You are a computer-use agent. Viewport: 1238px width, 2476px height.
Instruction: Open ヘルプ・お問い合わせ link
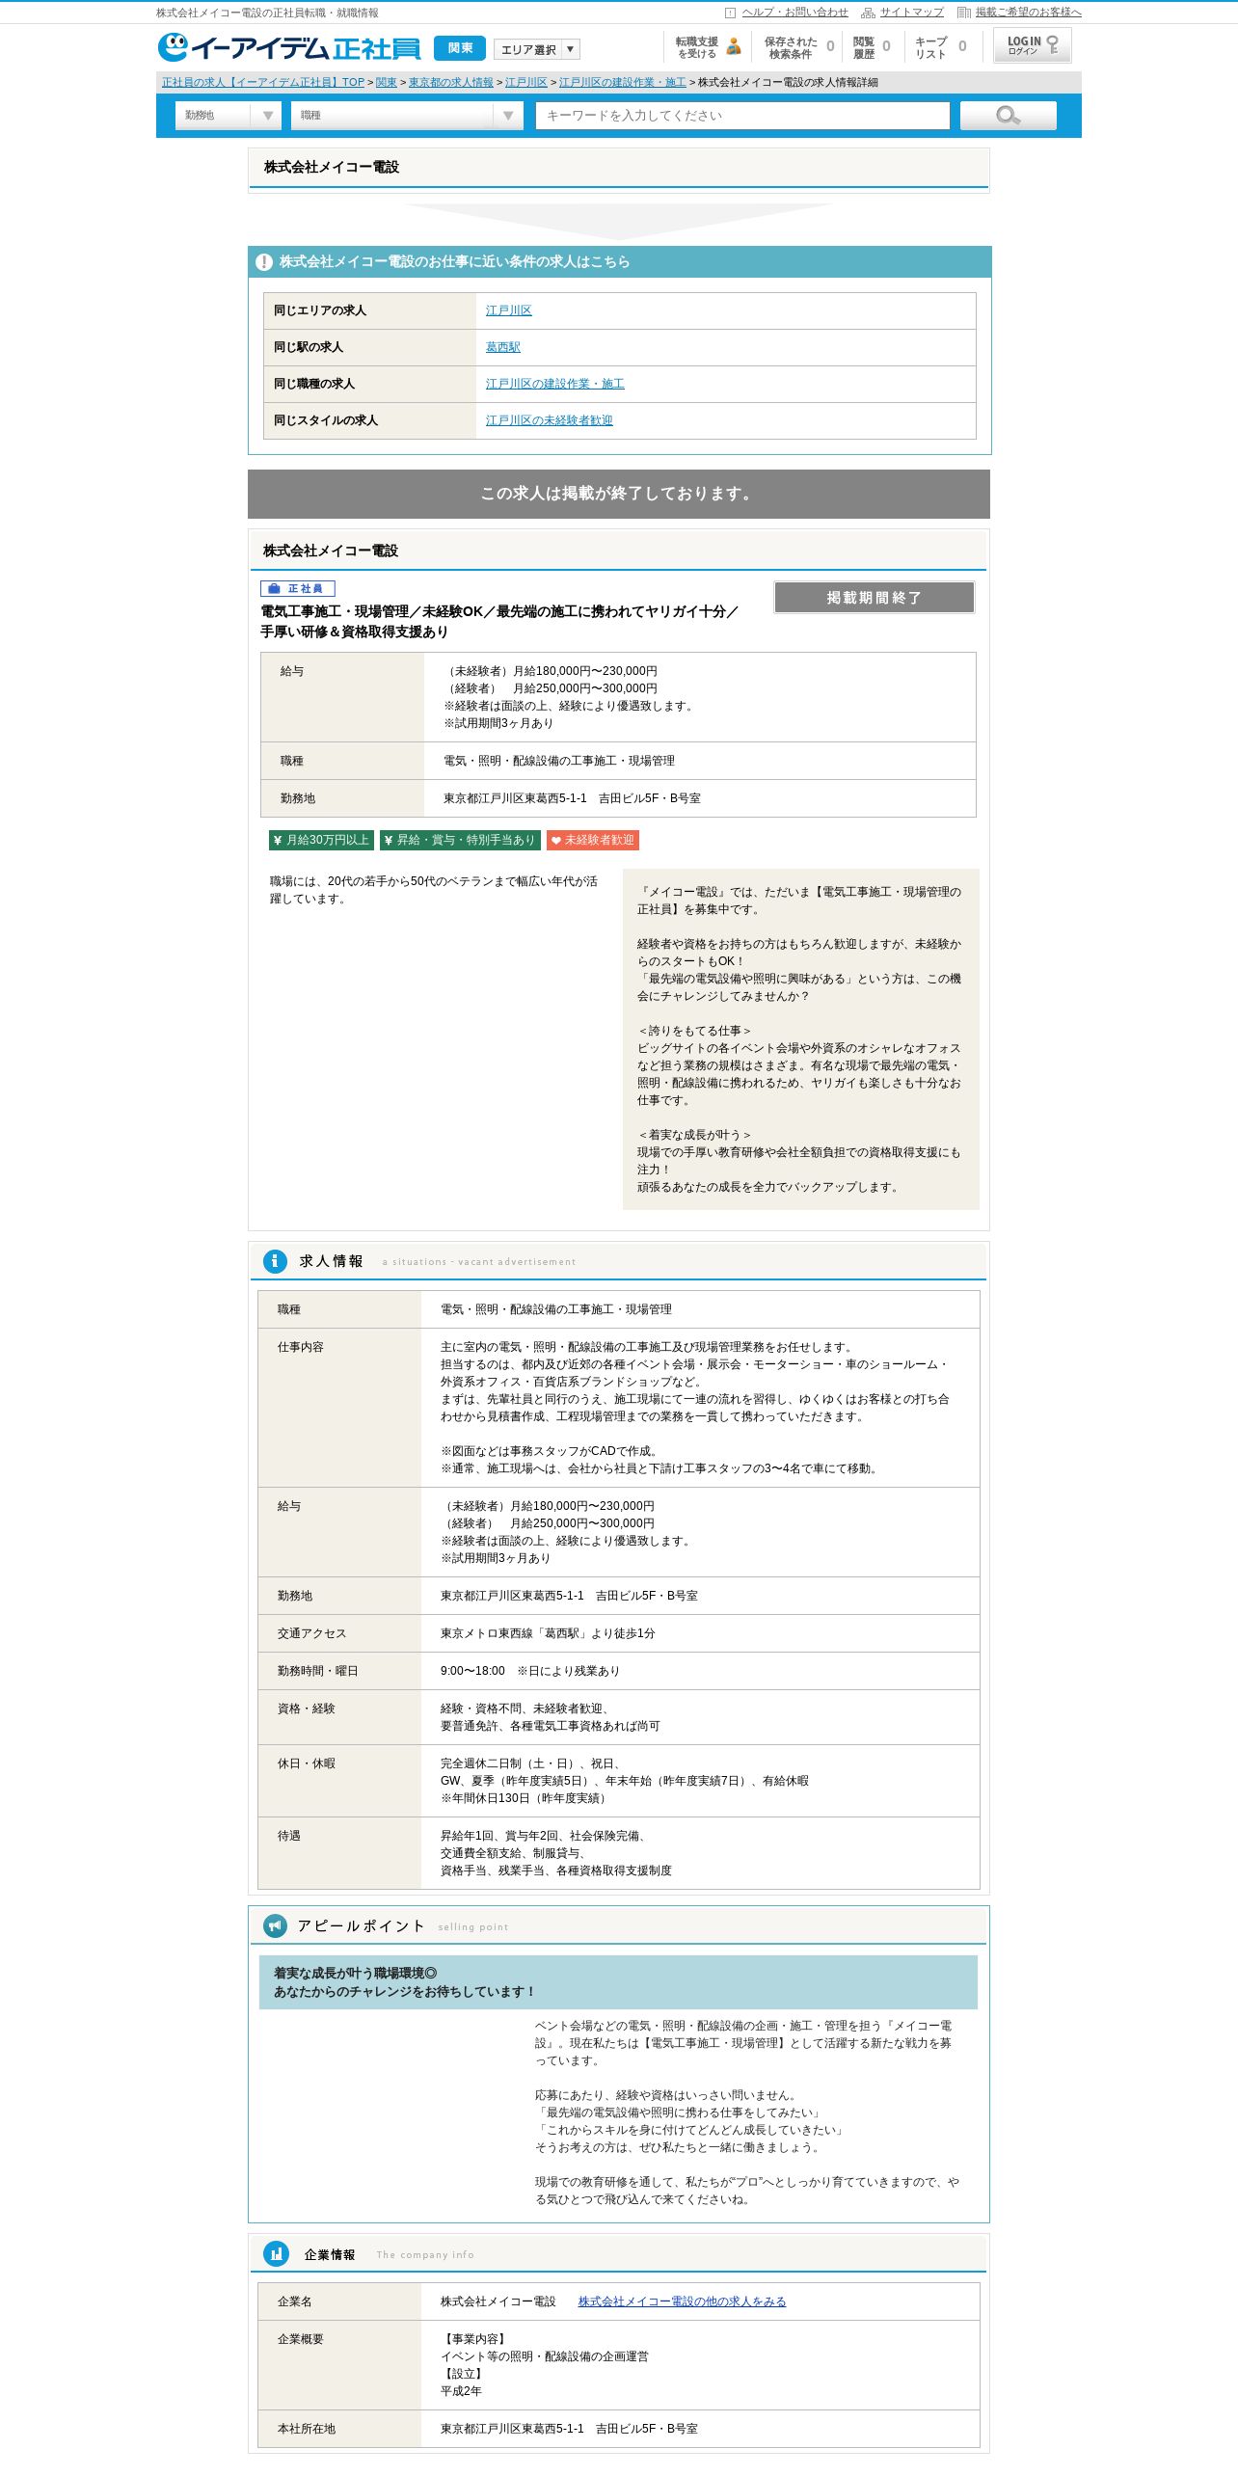click(x=794, y=13)
